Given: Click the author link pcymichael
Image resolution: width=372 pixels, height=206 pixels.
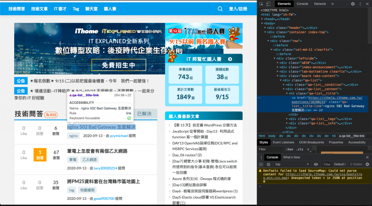Looking at the screenshot, I should point(119,136).
